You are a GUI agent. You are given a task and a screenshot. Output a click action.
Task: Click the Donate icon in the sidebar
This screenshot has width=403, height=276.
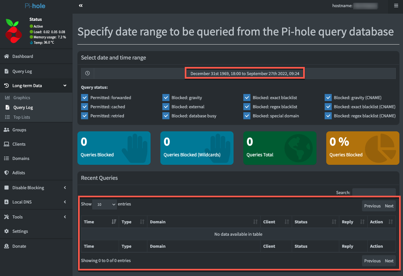7,246
